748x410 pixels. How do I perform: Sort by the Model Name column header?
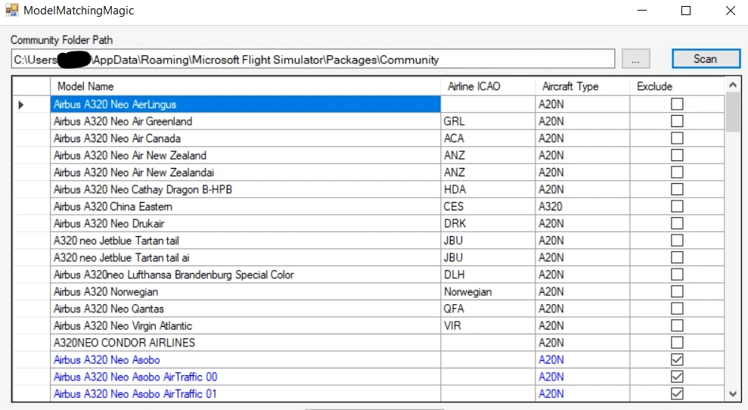[x=245, y=86]
